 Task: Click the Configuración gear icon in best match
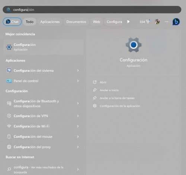point(9,47)
